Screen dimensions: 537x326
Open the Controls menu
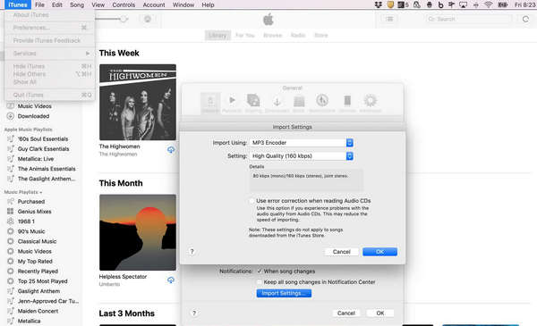point(124,4)
